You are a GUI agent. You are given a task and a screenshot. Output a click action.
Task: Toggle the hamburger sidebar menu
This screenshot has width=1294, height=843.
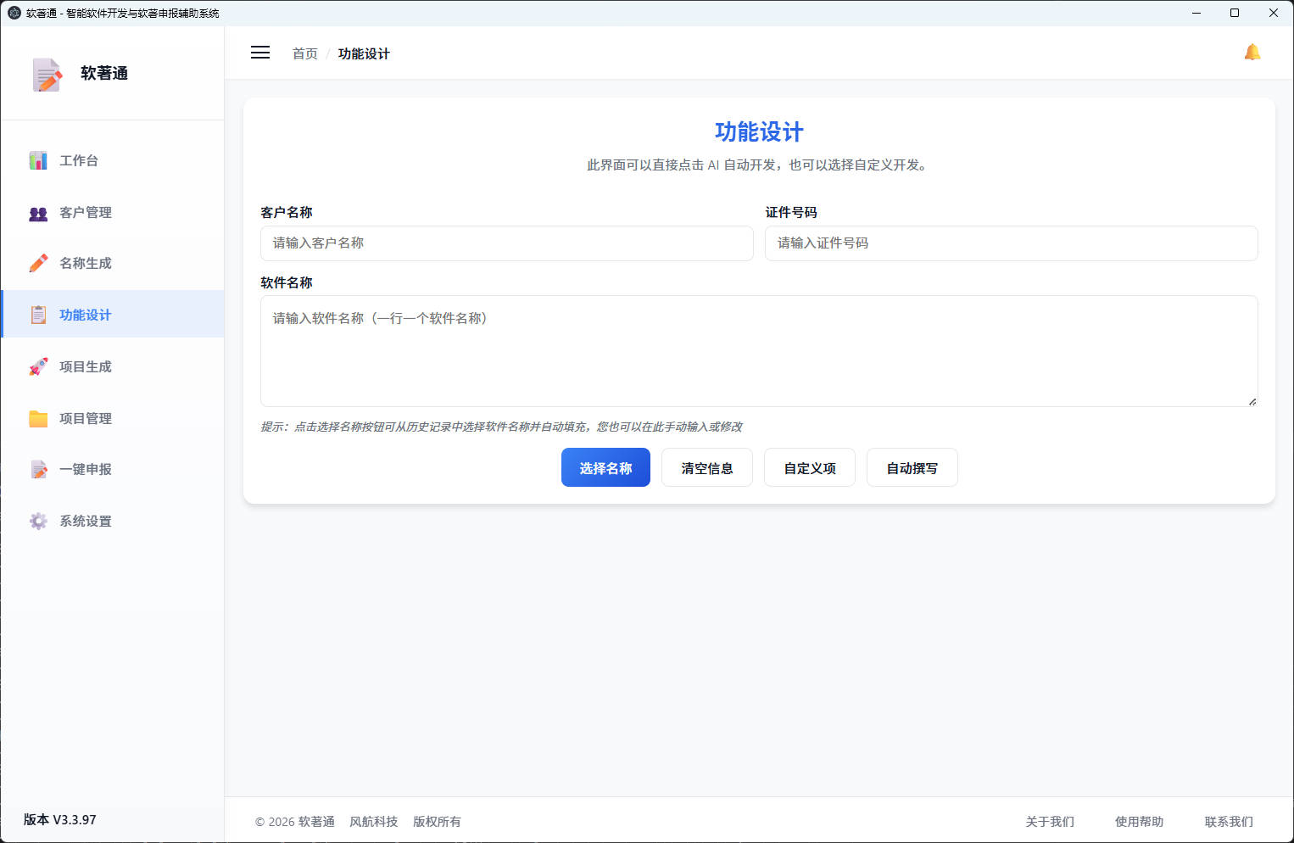click(x=260, y=53)
